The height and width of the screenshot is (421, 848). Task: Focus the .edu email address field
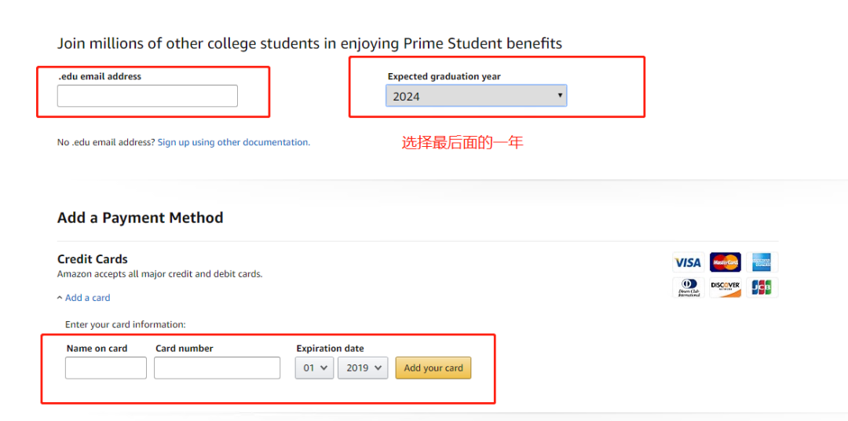pyautogui.click(x=147, y=96)
